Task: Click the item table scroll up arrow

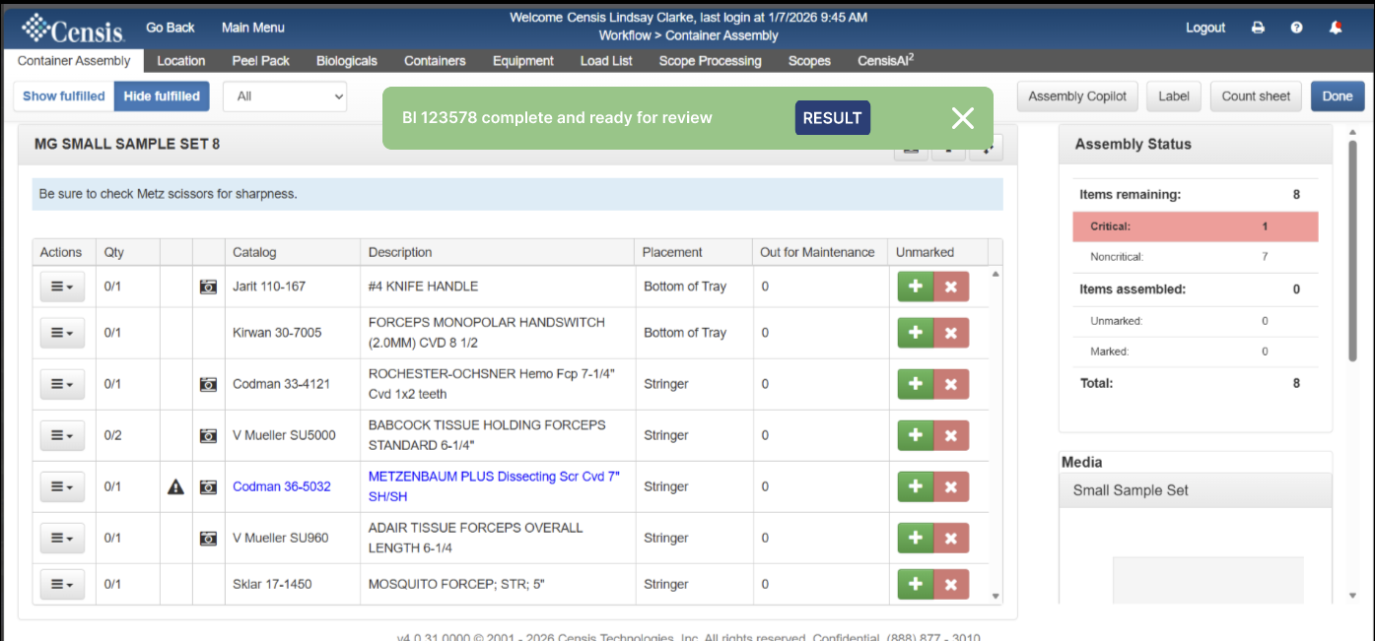Action: [996, 274]
